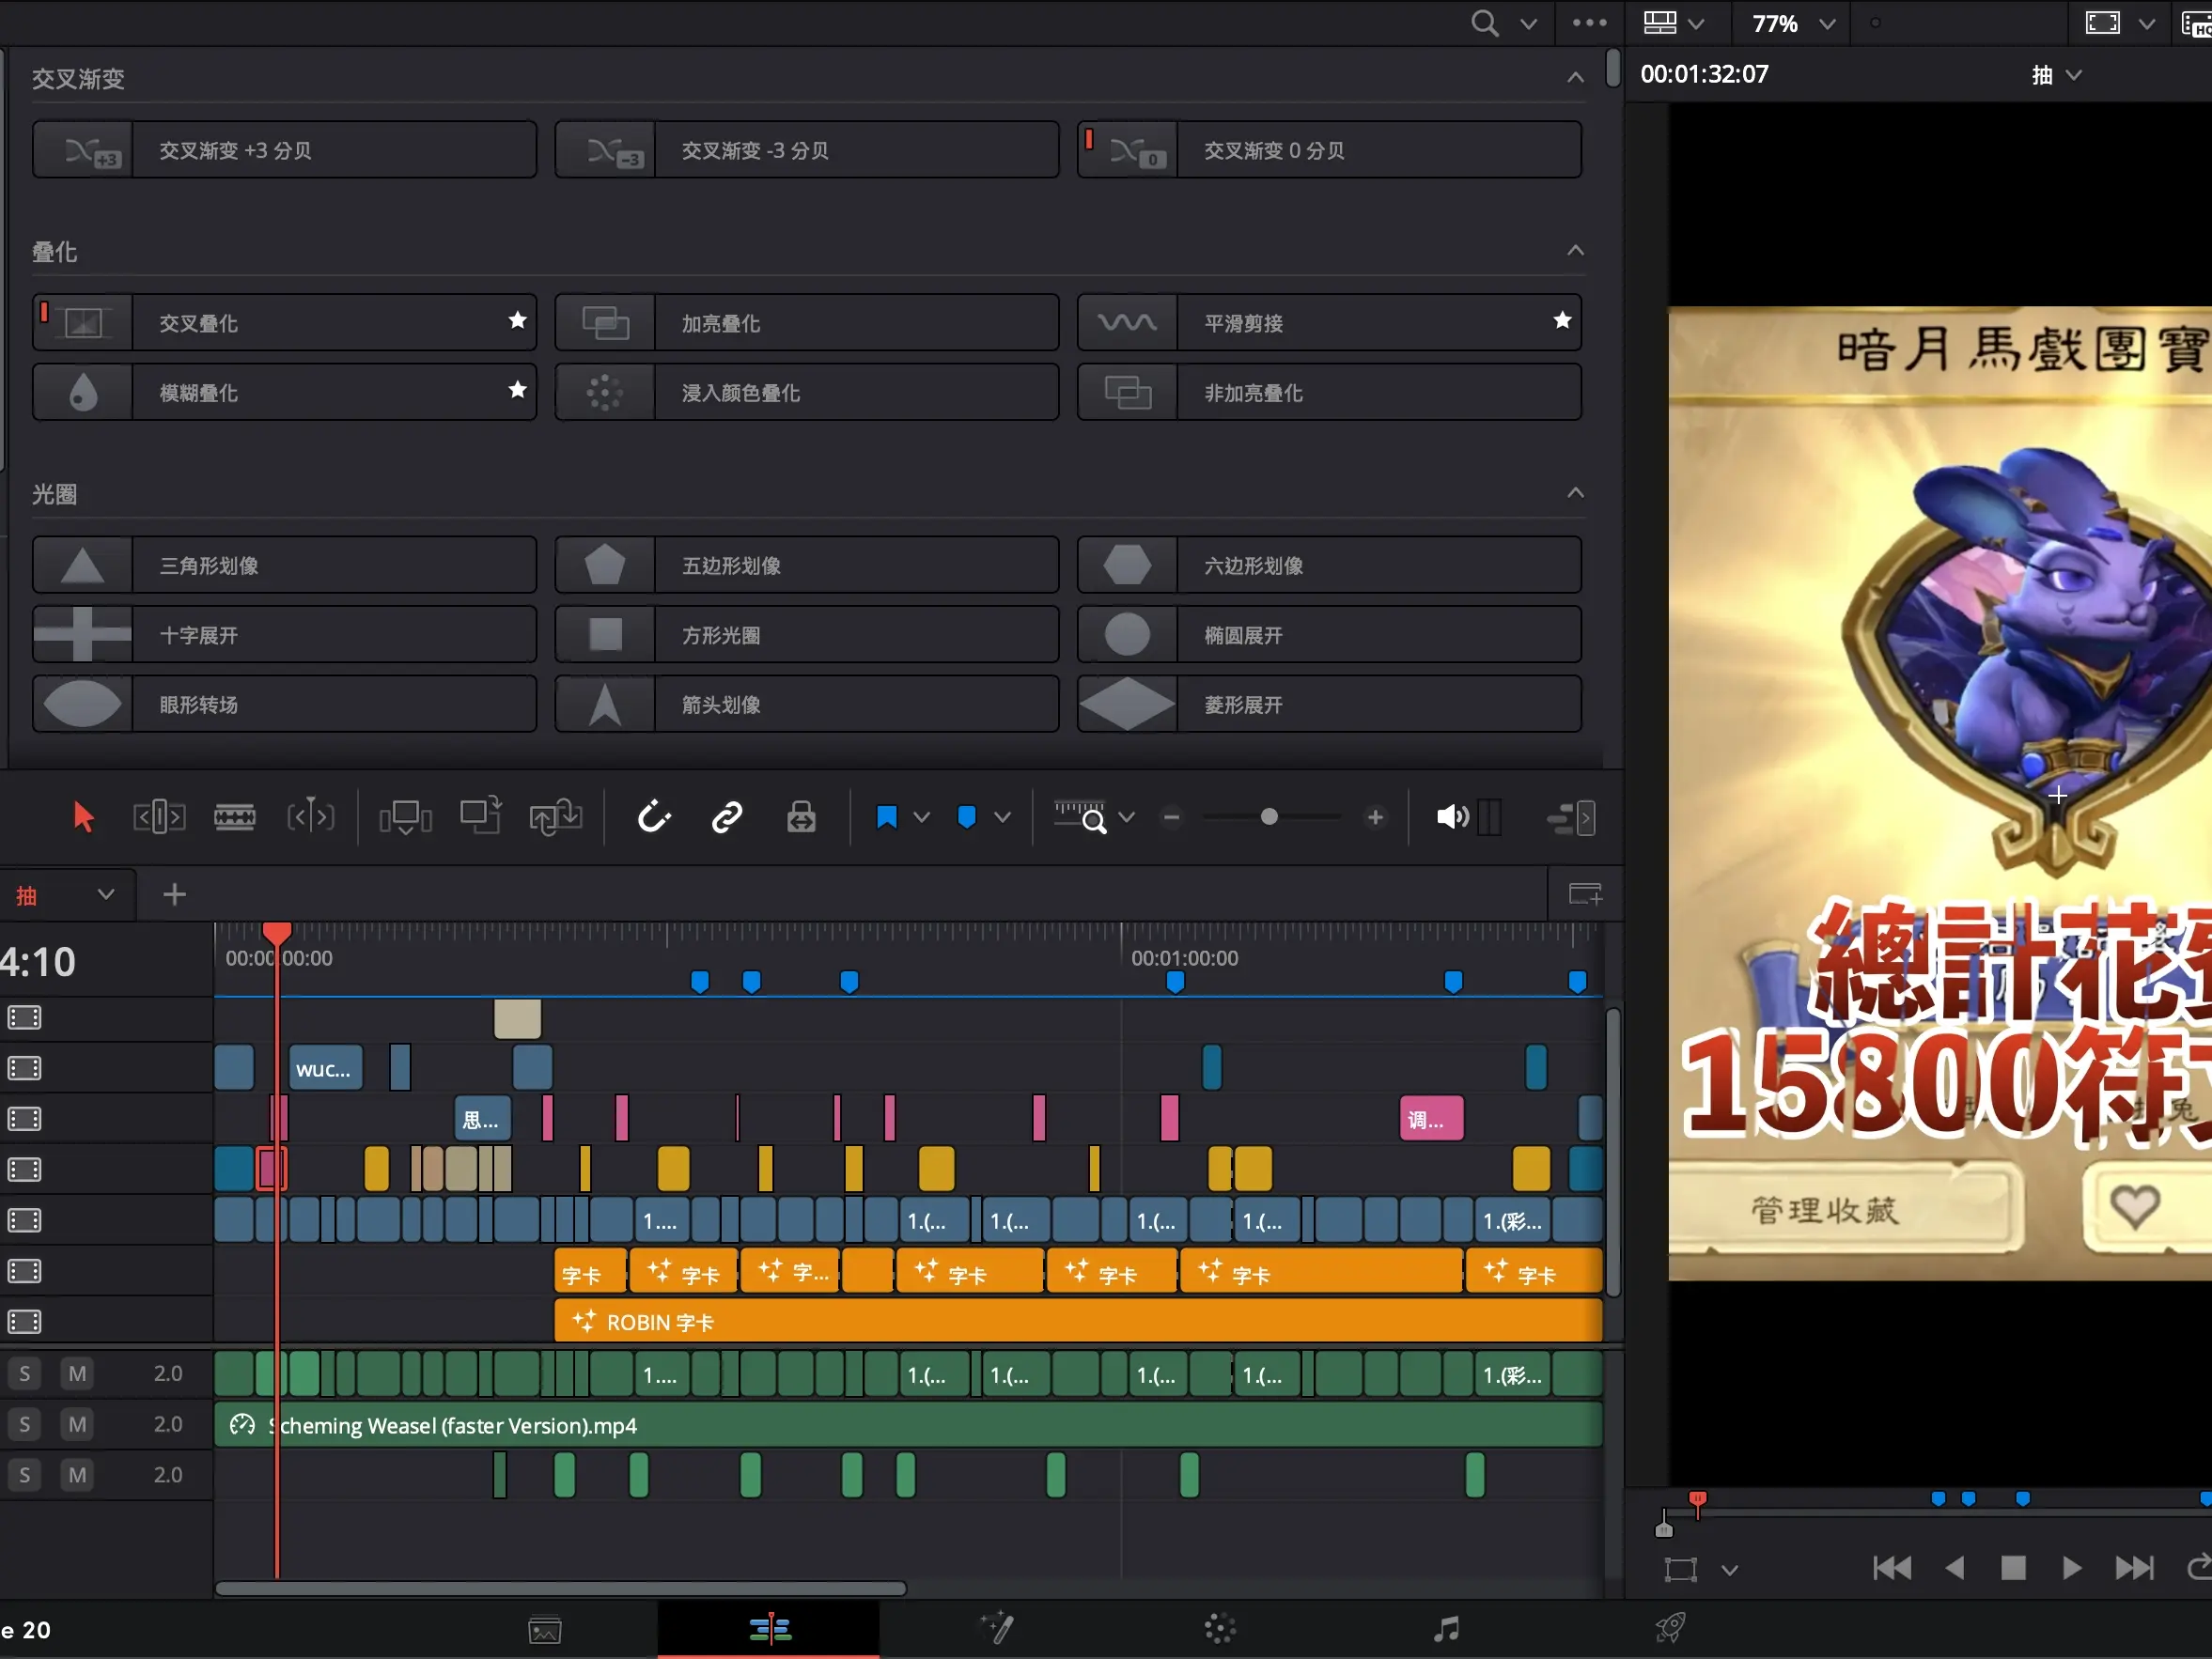This screenshot has width=2212, height=1659.
Task: Click the position lock icon
Action: click(x=801, y=817)
